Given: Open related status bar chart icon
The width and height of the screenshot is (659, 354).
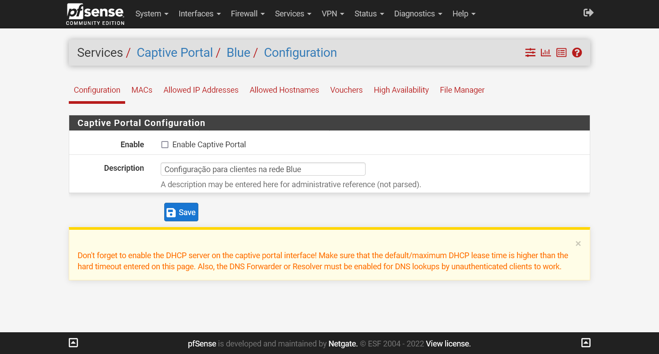Looking at the screenshot, I should pyautogui.click(x=546, y=53).
